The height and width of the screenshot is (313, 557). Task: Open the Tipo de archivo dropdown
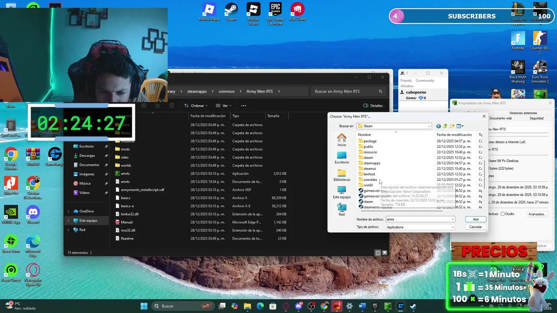click(453, 227)
